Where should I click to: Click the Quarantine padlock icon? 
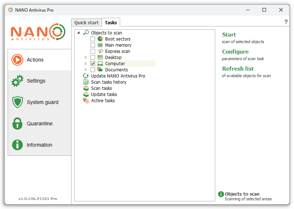click(17, 124)
